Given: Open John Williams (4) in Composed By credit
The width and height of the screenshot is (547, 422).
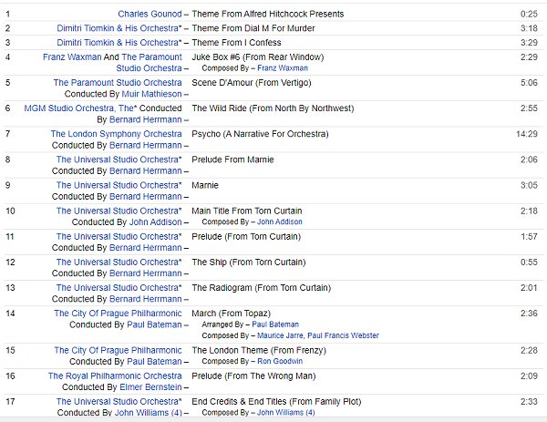Looking at the screenshot, I should coord(286,413).
